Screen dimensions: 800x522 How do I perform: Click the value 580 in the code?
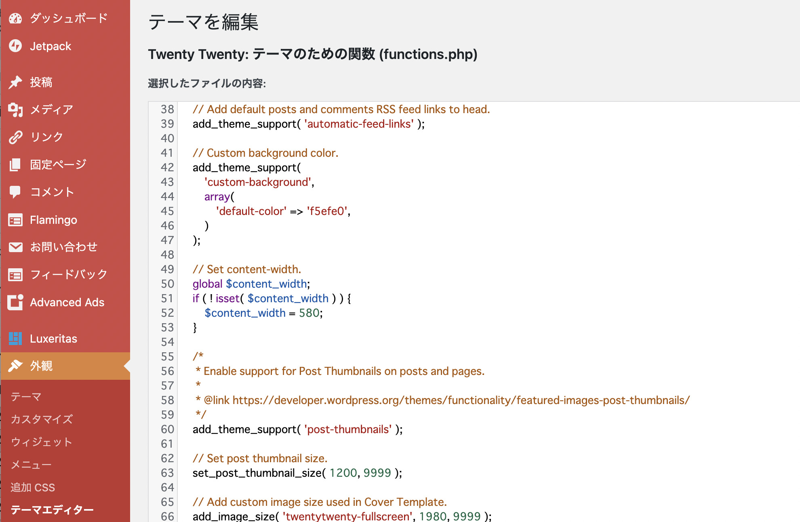pyautogui.click(x=309, y=313)
